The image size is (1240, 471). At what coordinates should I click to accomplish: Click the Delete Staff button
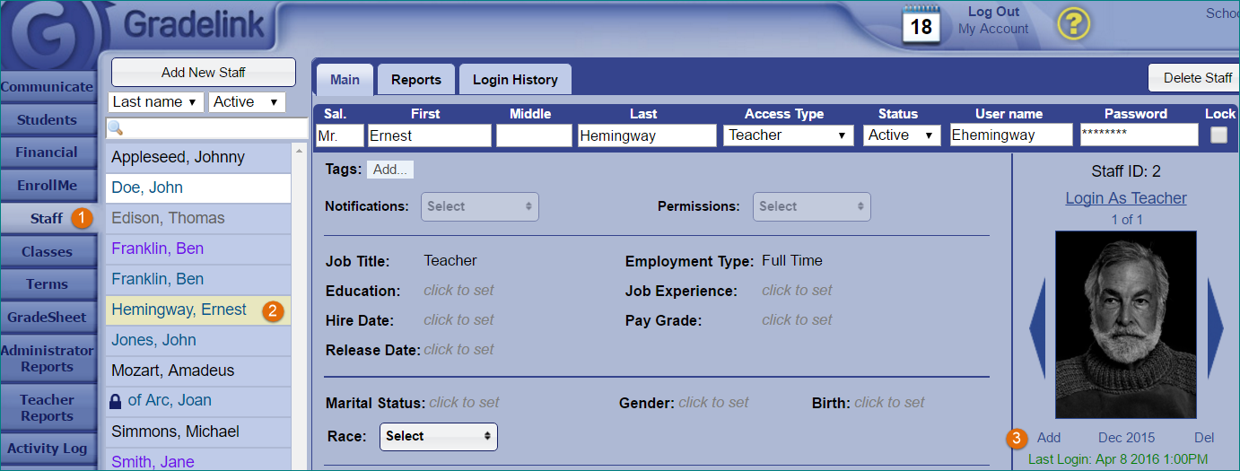[x=1196, y=78]
